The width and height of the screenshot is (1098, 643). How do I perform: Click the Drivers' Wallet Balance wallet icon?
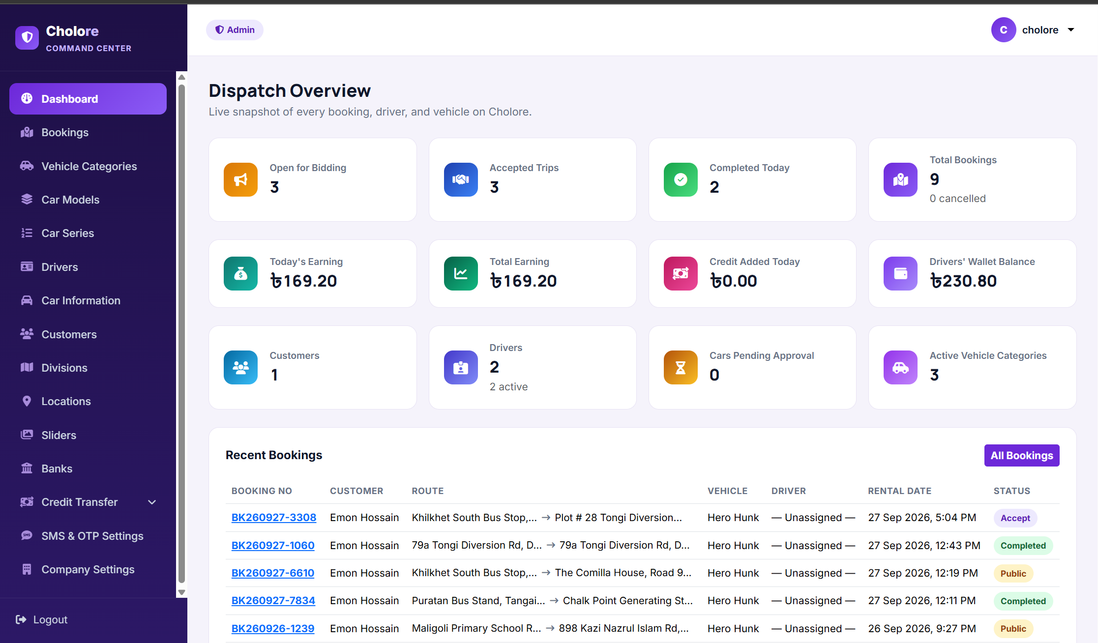click(x=900, y=273)
